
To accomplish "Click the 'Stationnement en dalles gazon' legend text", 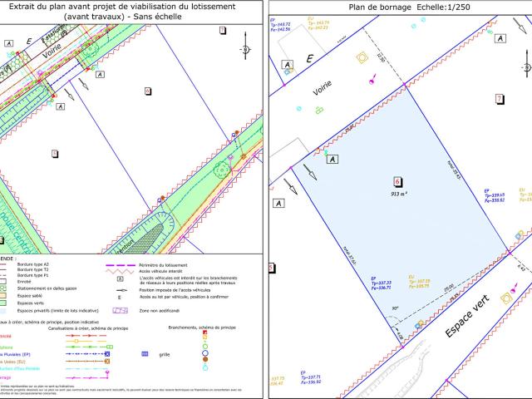I will [47, 288].
